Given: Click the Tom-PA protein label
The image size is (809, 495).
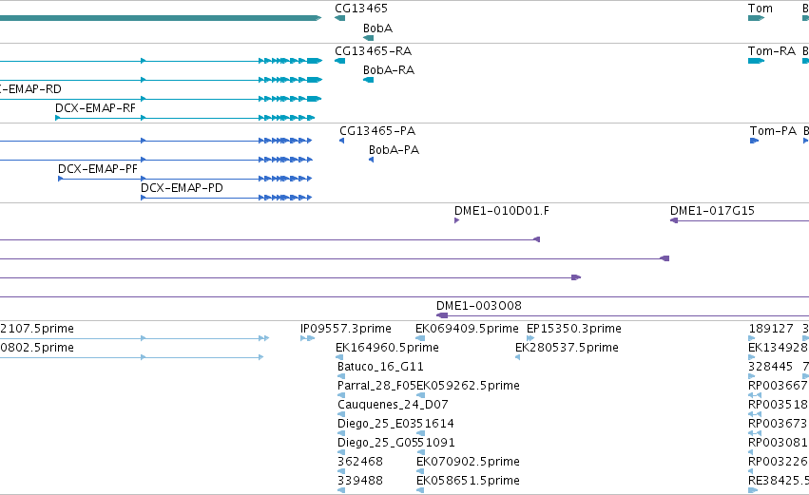Looking at the screenshot, I should click(x=773, y=131).
